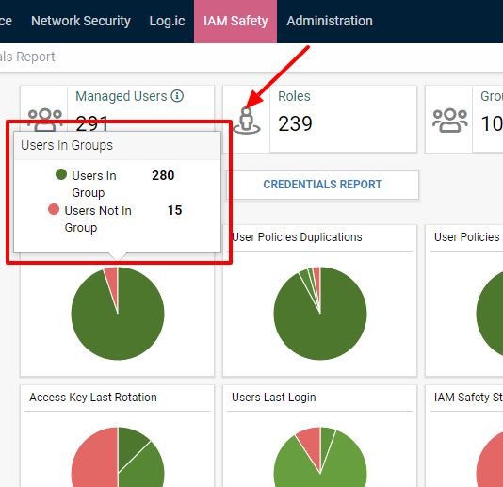Click the Users Not In Group label
The height and width of the screenshot is (487, 503).
tap(98, 219)
